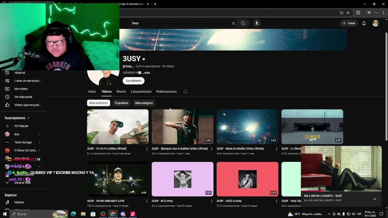
Task: Click the Crear button
Action: point(349,23)
